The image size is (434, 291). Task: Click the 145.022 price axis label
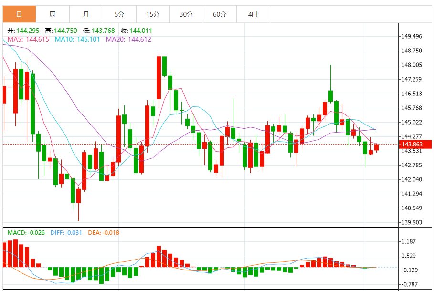click(412, 122)
